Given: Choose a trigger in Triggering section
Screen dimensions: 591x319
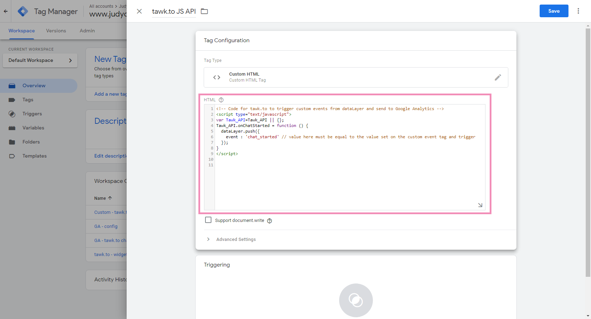Looking at the screenshot, I should (x=356, y=300).
